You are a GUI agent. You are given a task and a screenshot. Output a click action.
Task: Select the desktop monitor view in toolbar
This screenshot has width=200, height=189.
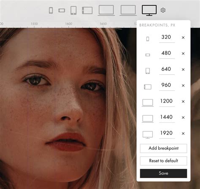(149, 11)
